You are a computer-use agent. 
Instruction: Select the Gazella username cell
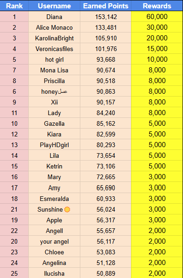(x=54, y=123)
